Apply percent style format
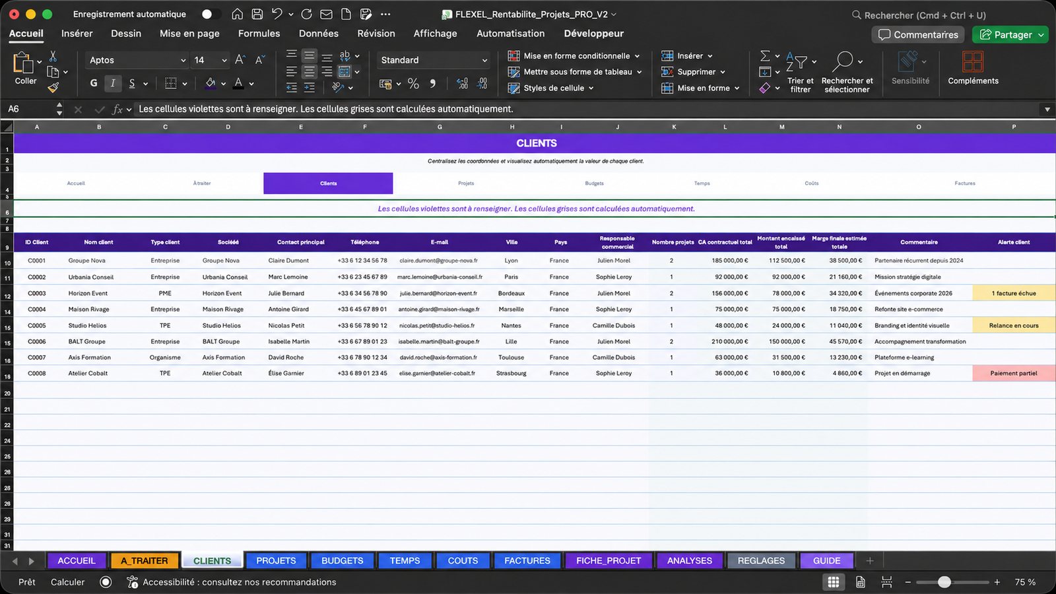This screenshot has height=594, width=1056. click(413, 84)
